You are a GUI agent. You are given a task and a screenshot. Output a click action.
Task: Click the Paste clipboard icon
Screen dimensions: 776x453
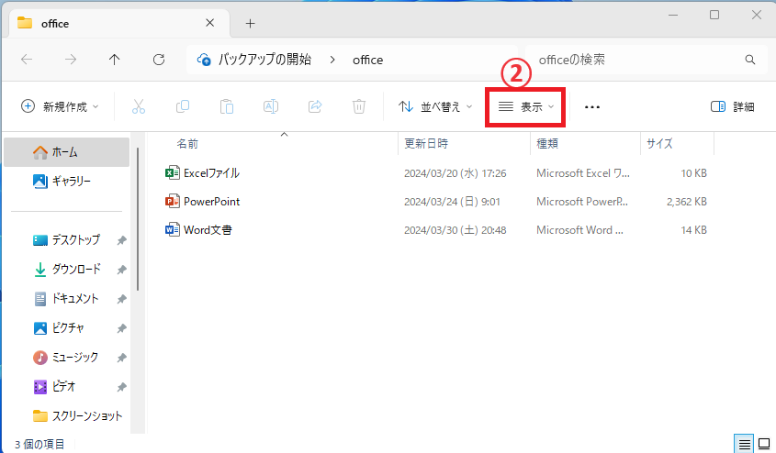tap(227, 106)
